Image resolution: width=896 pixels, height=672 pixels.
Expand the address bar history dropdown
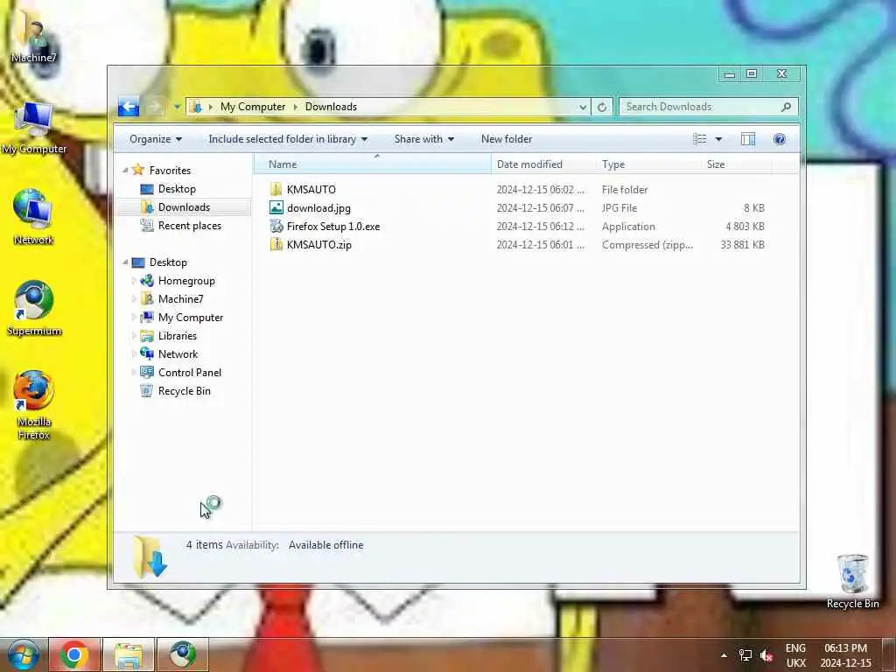coord(582,107)
